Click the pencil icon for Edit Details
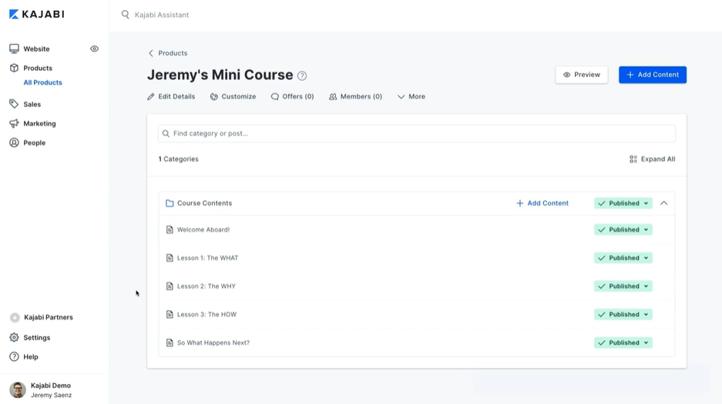This screenshot has width=722, height=404. pyautogui.click(x=151, y=97)
